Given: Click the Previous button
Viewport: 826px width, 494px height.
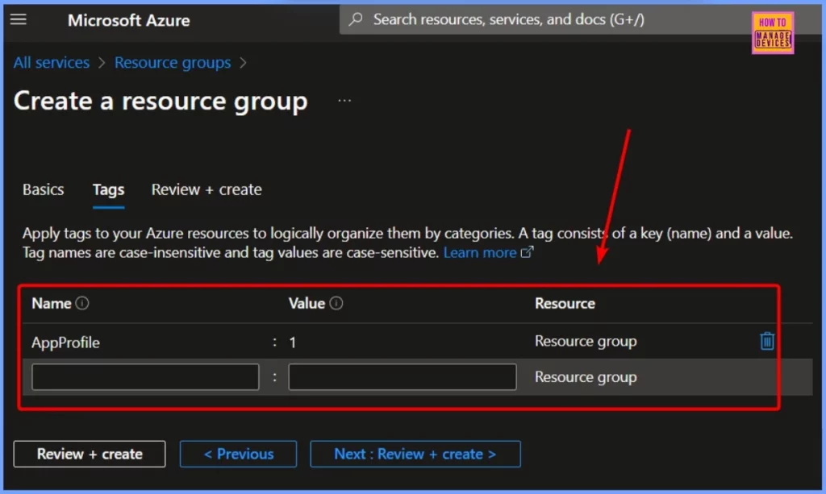Looking at the screenshot, I should (x=238, y=454).
